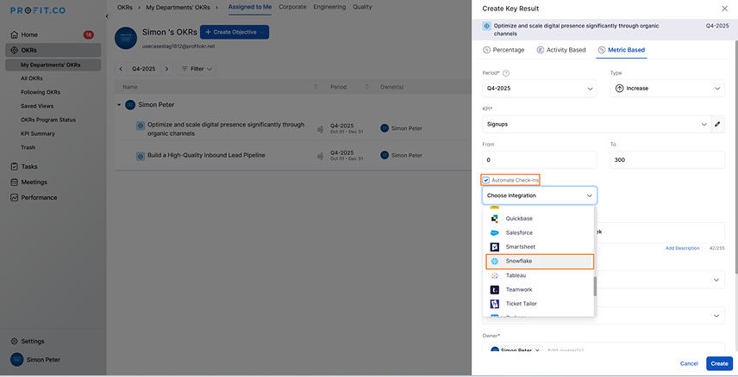Image resolution: width=738 pixels, height=377 pixels.
Task: Click the objective icon beside Optimize and scale row
Action: [x=141, y=126]
